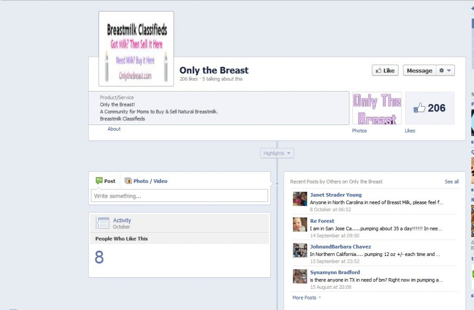474x310 pixels.
Task: Open the 8 October at 06:52 timestamp
Action: [331, 209]
